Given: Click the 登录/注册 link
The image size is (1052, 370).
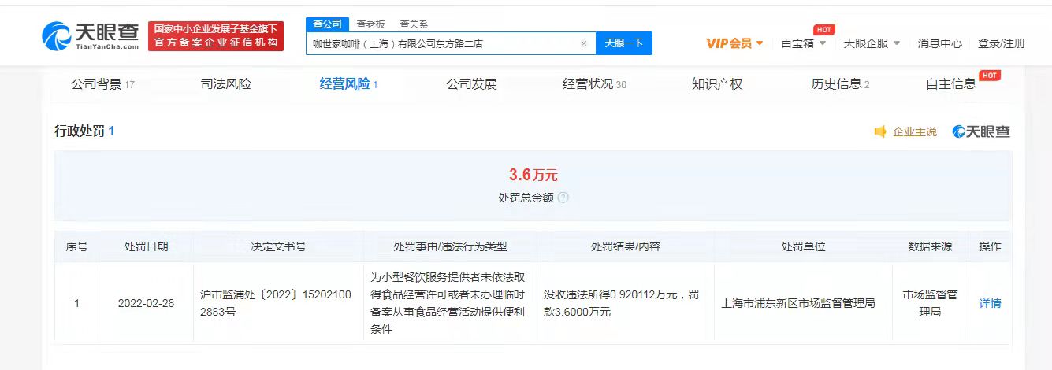Looking at the screenshot, I should [x=1001, y=43].
